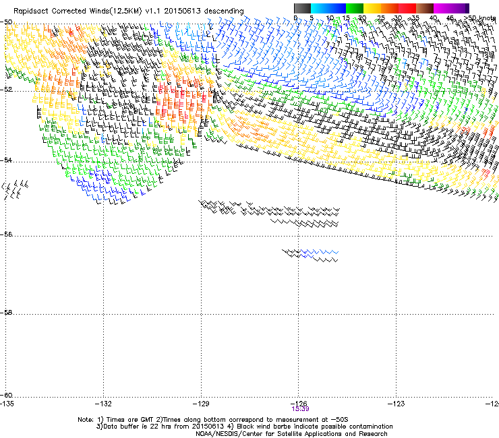Click the cyan 5-10 knots legend swatch
The height and width of the screenshot is (438, 499).
pyautogui.click(x=320, y=8)
